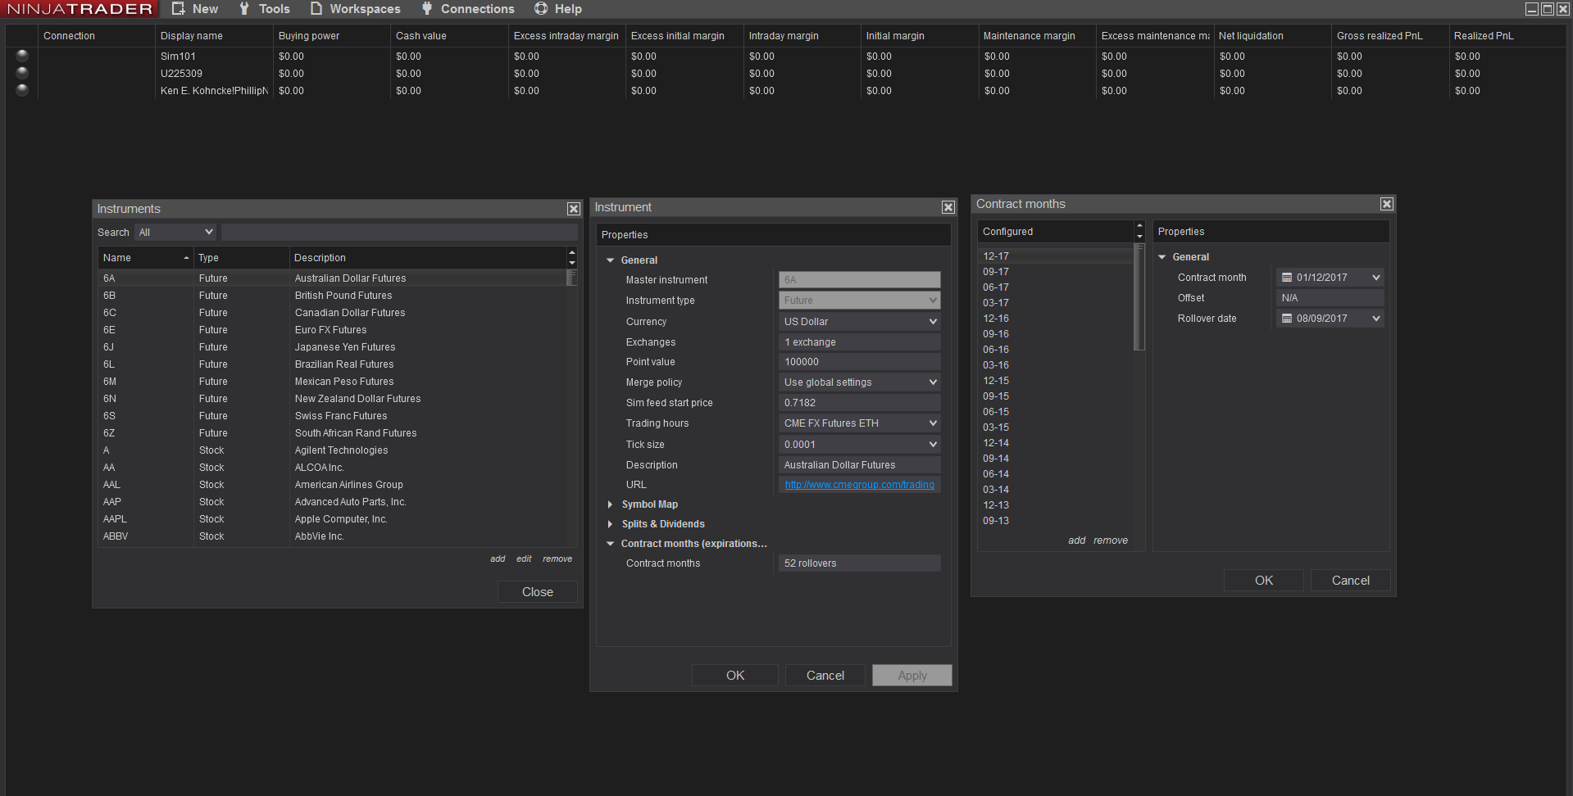This screenshot has height=796, width=1573.
Task: Sort instruments by the Name column
Action: pos(145,258)
